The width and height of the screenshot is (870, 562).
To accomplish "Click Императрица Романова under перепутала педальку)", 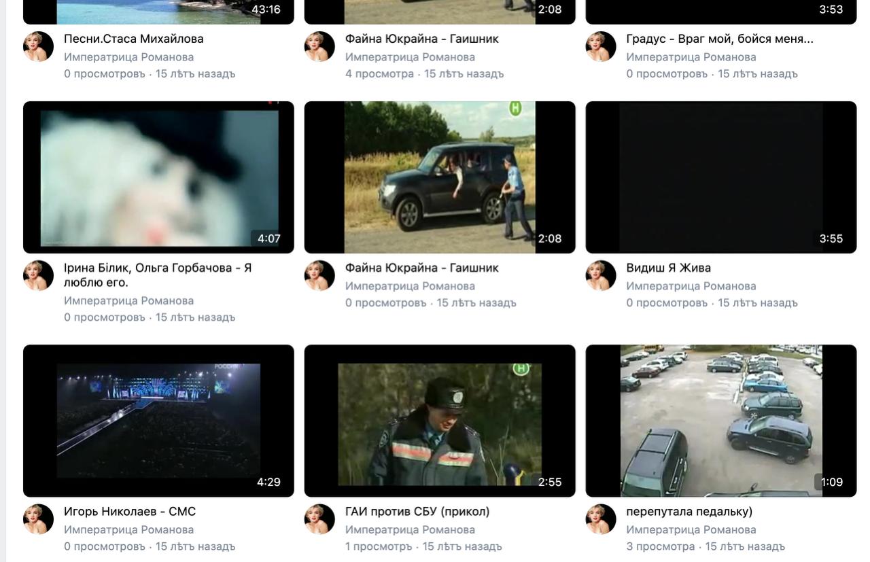I will pyautogui.click(x=691, y=529).
